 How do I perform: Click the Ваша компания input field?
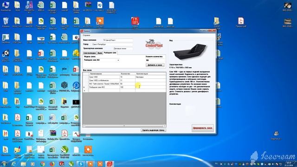117,40
